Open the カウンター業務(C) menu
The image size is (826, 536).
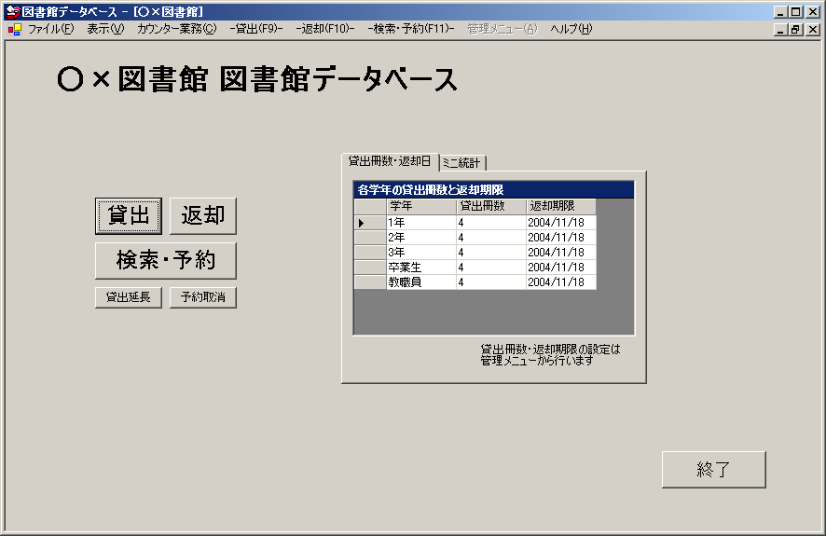176,29
